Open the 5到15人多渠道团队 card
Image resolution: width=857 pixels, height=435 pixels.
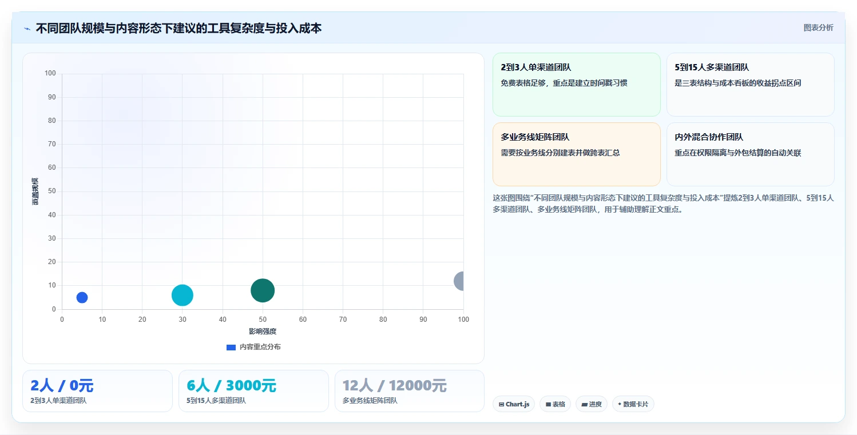(750, 85)
